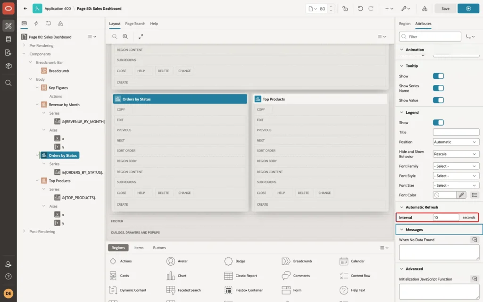The height and width of the screenshot is (302, 483).
Task: Toggle Show Series Name switch
Action: 438,88
